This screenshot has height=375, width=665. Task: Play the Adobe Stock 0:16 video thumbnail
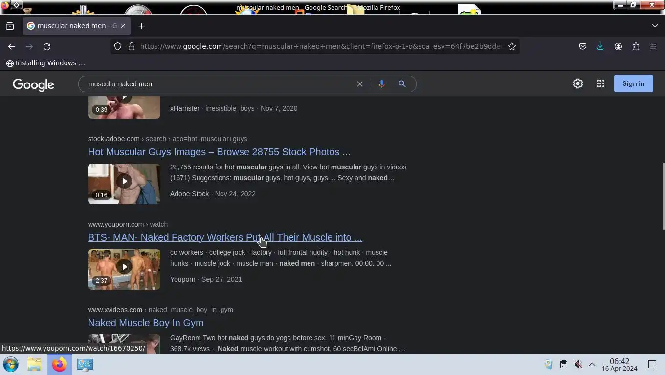(x=124, y=184)
